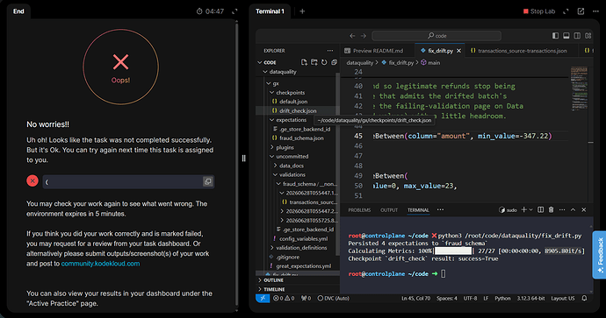Click dataquality in the breadcrumb
Image resolution: width=606 pixels, height=318 pixels.
[360, 62]
